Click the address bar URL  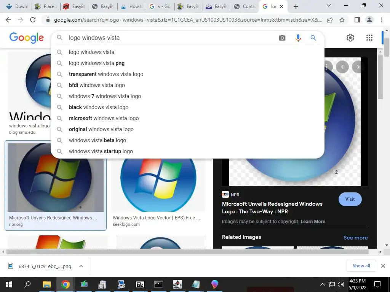pos(188,20)
